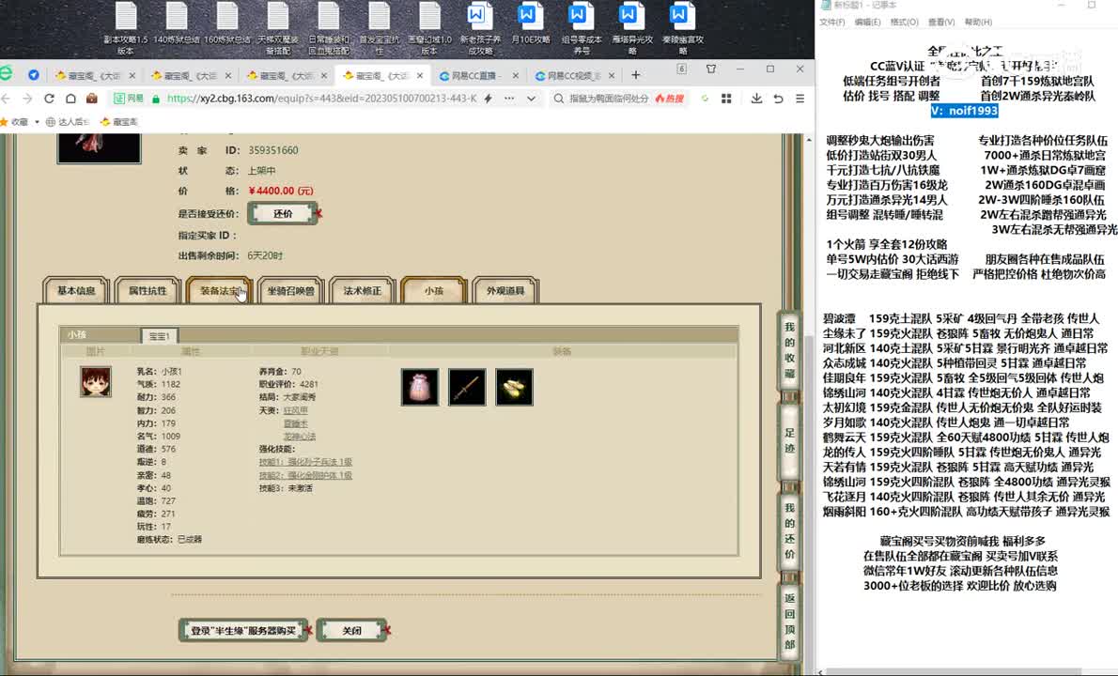
Task: Open Word document 新老孩子养成攻略
Action: coord(480,28)
